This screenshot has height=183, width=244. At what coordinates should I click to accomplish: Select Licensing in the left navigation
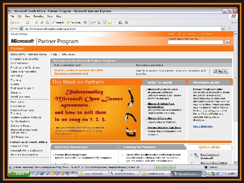click(x=16, y=76)
